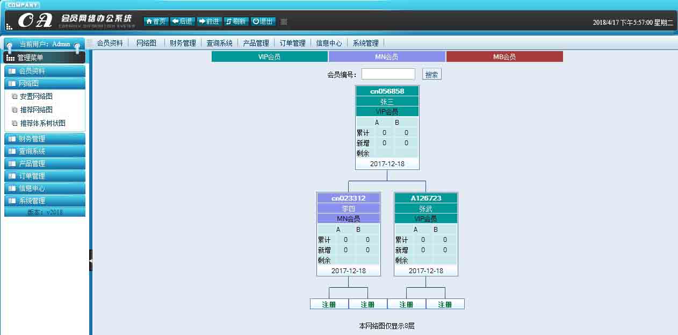Open 推荐体系树状图 in the sidebar
Image resolution: width=678 pixels, height=335 pixels.
tap(42, 123)
